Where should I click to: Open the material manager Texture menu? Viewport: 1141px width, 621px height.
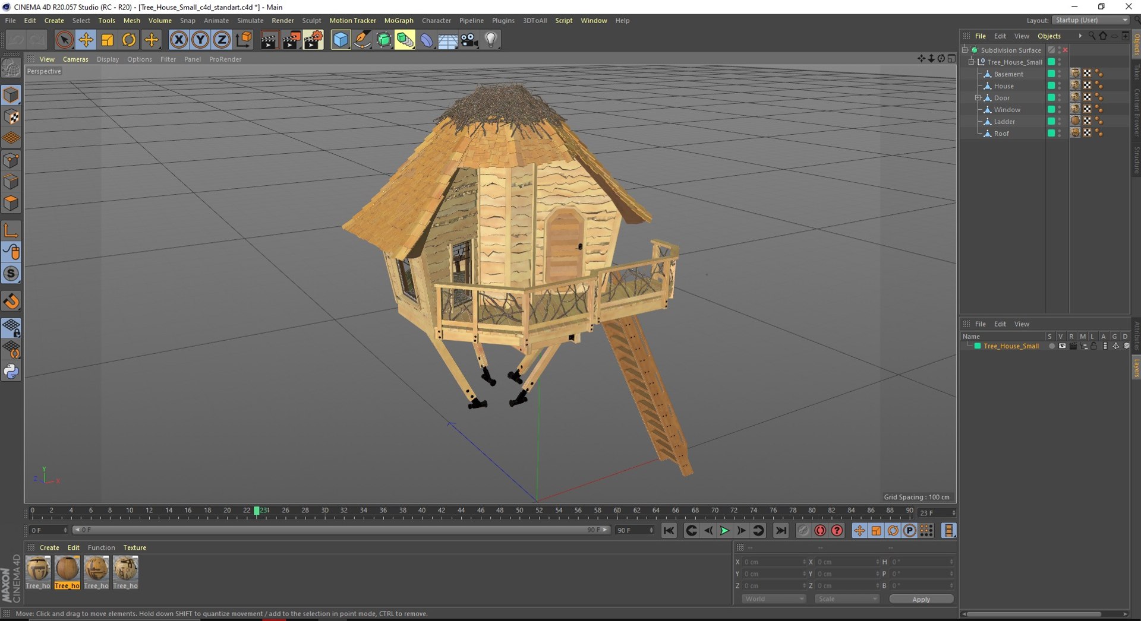click(x=134, y=548)
